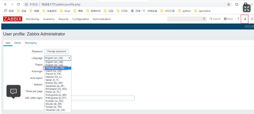The width and height of the screenshot is (254, 114).
Task: Open the Inventory menu
Action: tap(49, 19)
